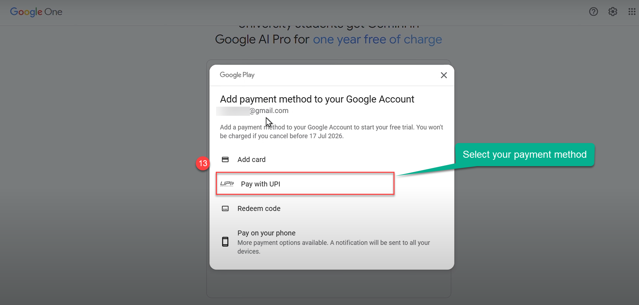Image resolution: width=639 pixels, height=305 pixels.
Task: Open the Google One help icon
Action: 594,12
